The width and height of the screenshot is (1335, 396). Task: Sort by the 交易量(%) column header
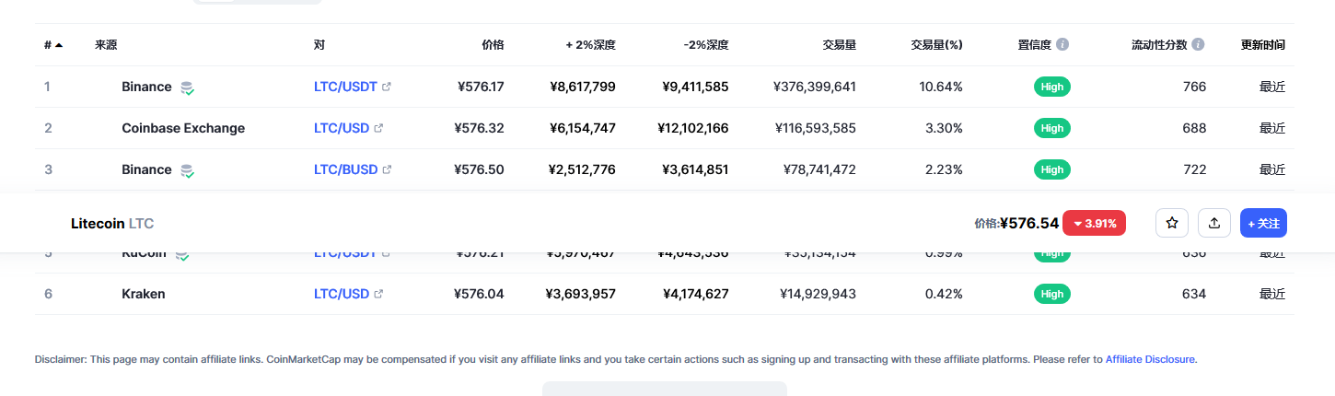[x=936, y=44]
